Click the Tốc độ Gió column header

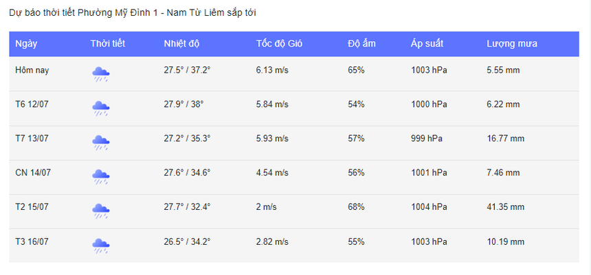279,44
